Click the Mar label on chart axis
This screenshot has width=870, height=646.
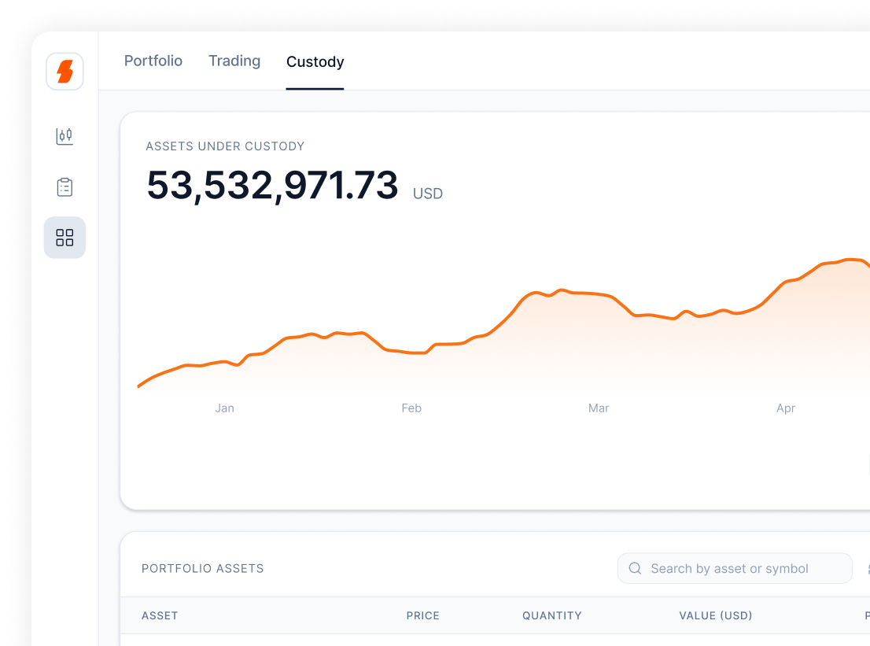[599, 408]
